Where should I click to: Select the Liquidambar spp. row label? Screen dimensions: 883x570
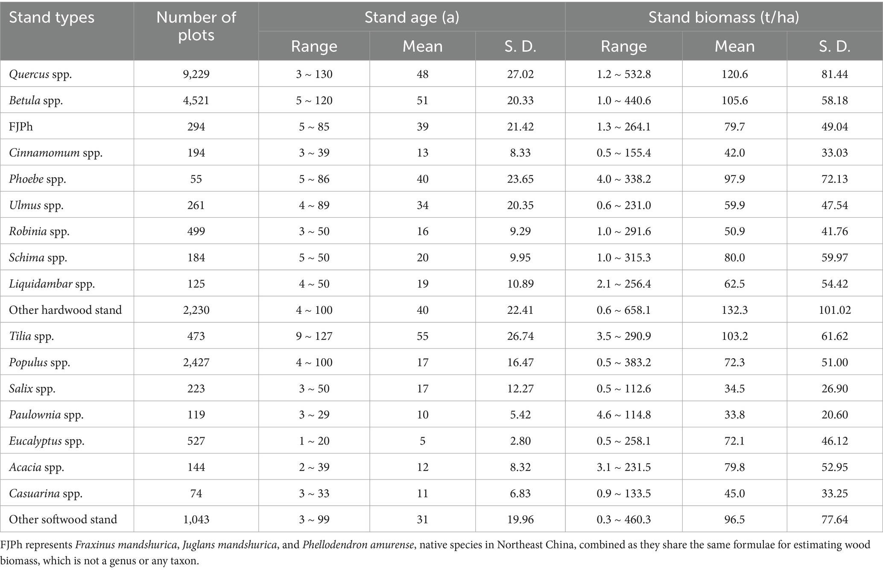point(52,284)
